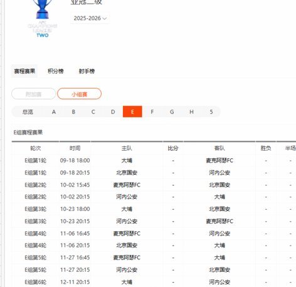Switch to group G
Screen dimensions: 296x287
172,112
